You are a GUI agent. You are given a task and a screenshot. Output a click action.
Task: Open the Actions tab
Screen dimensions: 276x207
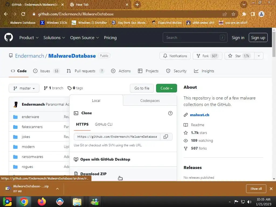(x=121, y=71)
